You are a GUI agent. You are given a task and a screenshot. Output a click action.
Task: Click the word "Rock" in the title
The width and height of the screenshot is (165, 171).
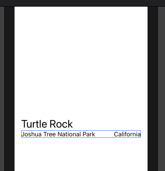pos(61,124)
